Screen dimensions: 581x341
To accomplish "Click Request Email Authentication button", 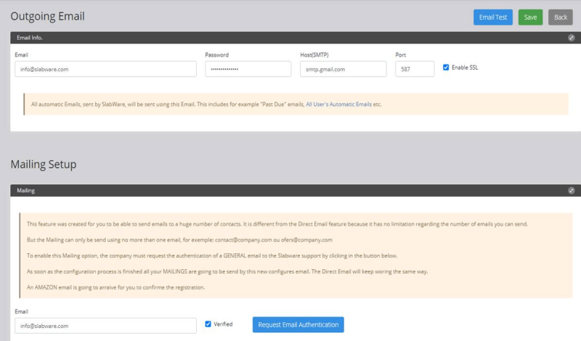I will click(x=298, y=325).
